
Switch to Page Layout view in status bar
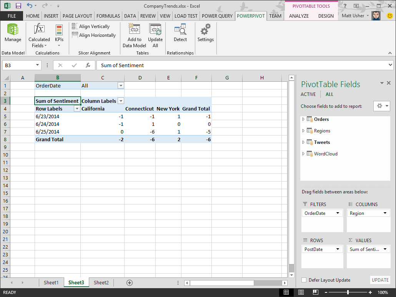coord(301,292)
